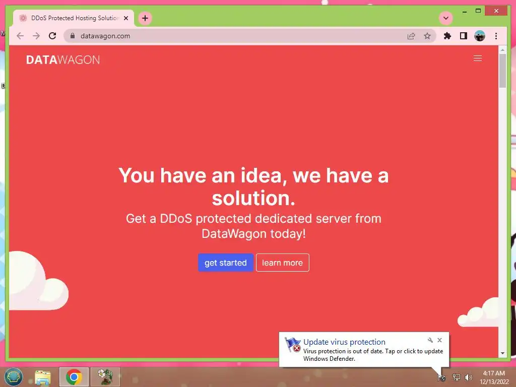Open a new tab with plus button

tap(145, 18)
